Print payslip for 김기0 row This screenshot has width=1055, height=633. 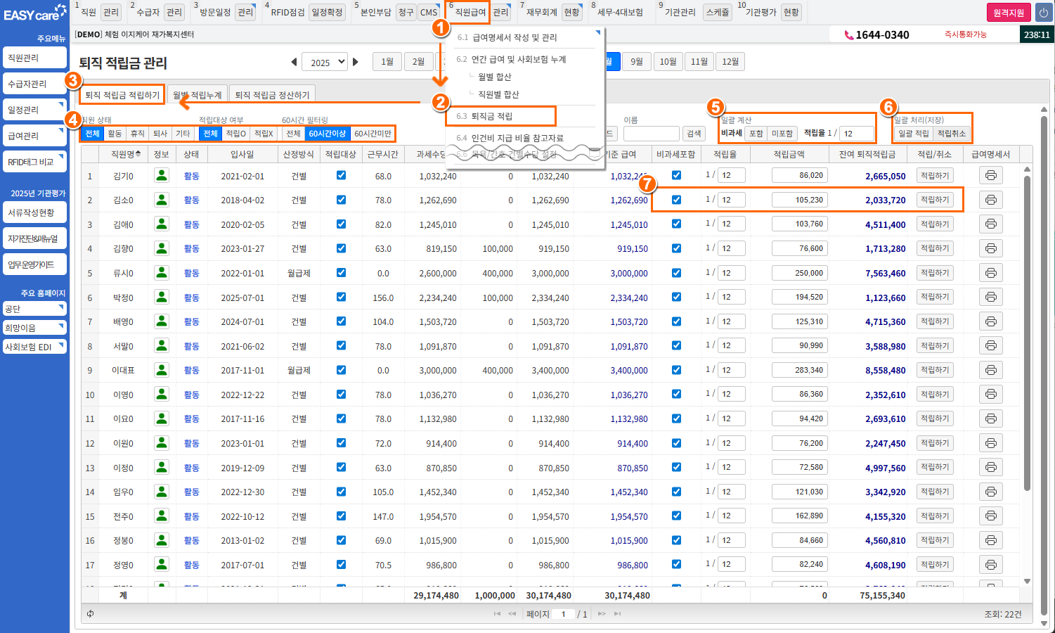point(990,176)
